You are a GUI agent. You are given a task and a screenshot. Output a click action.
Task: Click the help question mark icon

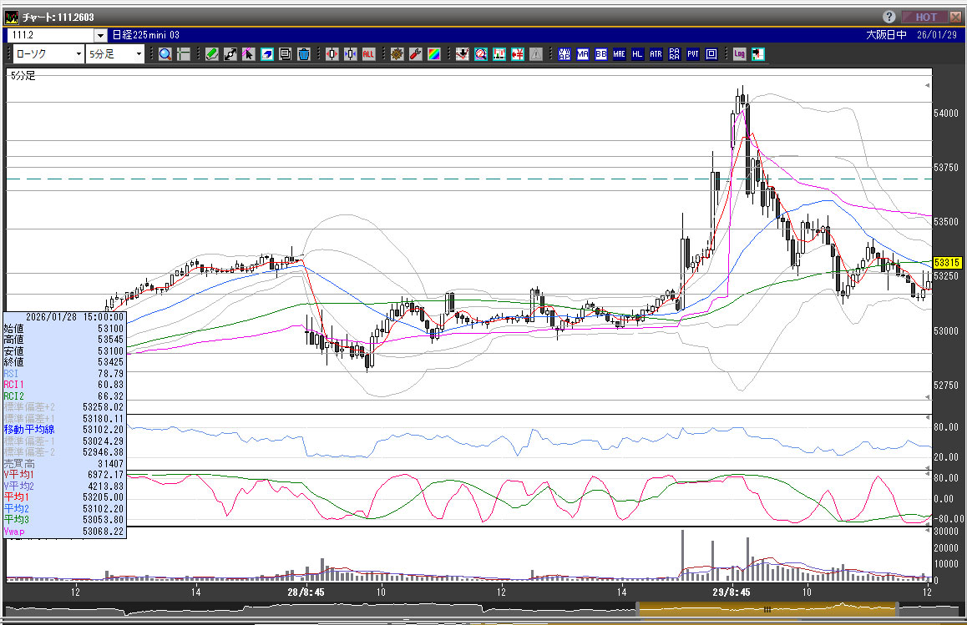pyautogui.click(x=889, y=17)
